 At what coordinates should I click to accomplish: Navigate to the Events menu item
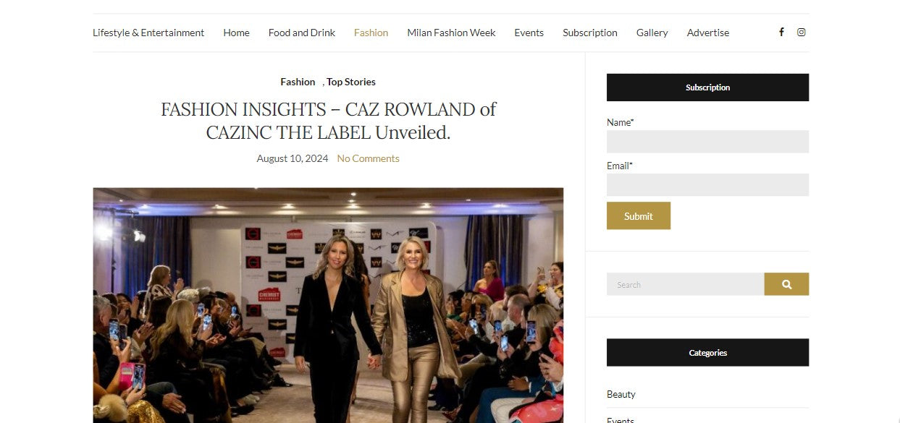pos(529,33)
